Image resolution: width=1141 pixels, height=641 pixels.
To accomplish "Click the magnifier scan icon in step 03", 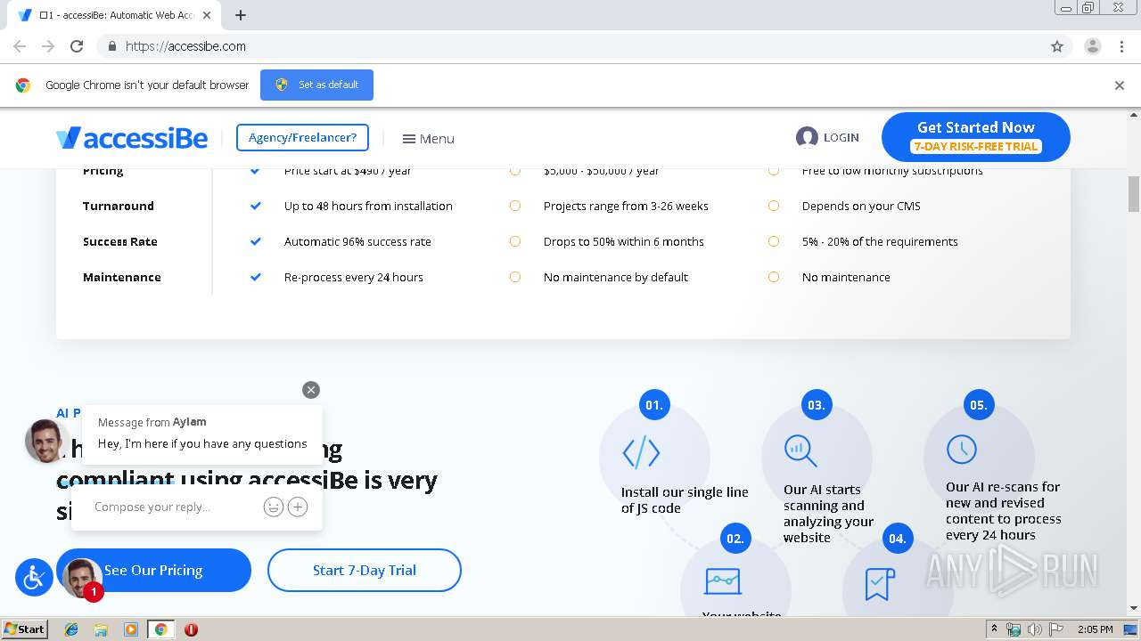I will click(x=800, y=450).
